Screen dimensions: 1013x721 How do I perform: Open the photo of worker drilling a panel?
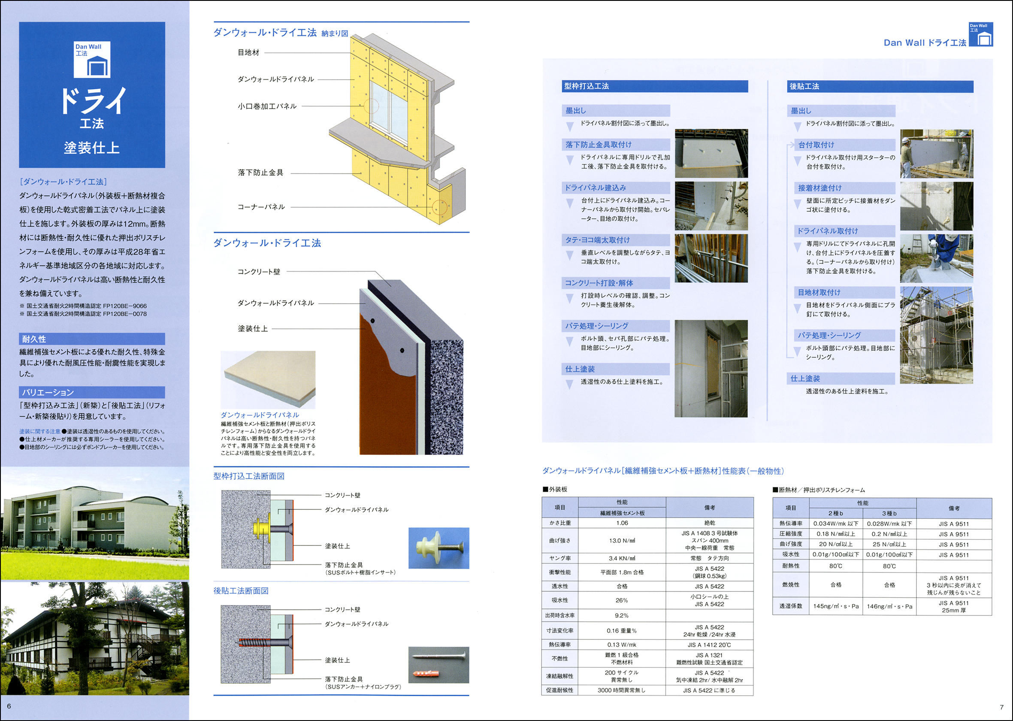click(937, 259)
